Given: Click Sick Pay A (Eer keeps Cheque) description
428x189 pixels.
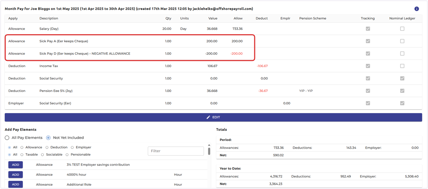Looking at the screenshot, I should [x=63, y=41].
